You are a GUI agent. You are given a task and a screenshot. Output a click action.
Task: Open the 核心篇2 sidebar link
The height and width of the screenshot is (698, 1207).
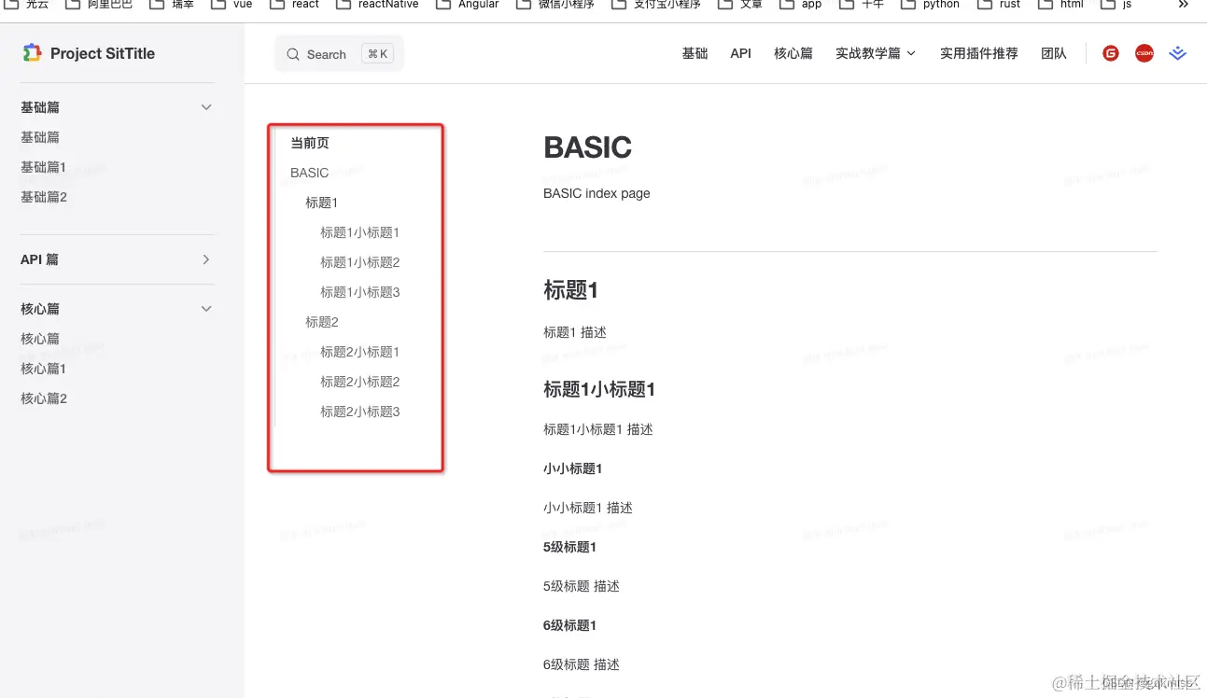[44, 398]
